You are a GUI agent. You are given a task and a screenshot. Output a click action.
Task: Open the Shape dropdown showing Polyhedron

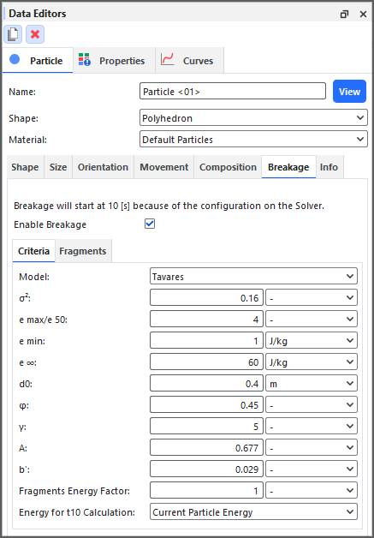[x=253, y=118]
